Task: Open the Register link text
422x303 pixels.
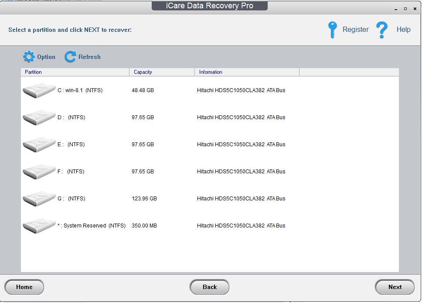Action: pyautogui.click(x=356, y=29)
